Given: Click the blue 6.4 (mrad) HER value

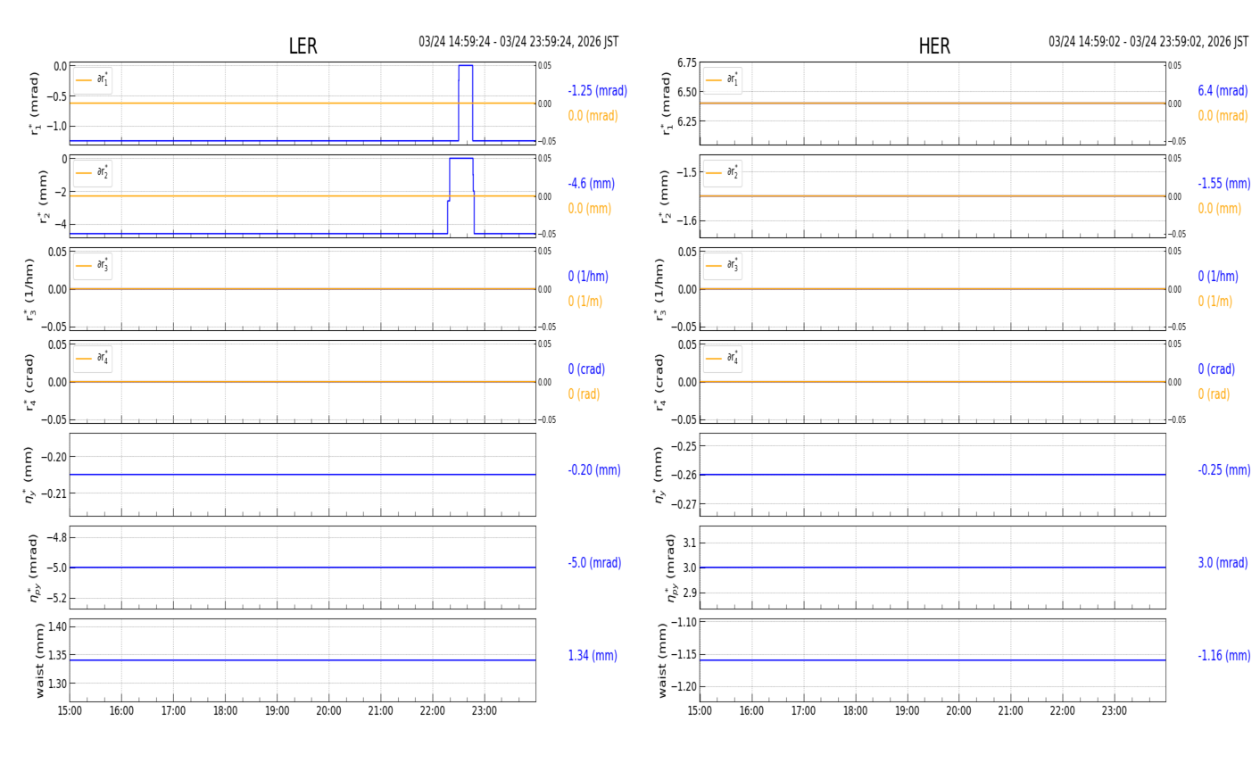Looking at the screenshot, I should (x=1222, y=91).
